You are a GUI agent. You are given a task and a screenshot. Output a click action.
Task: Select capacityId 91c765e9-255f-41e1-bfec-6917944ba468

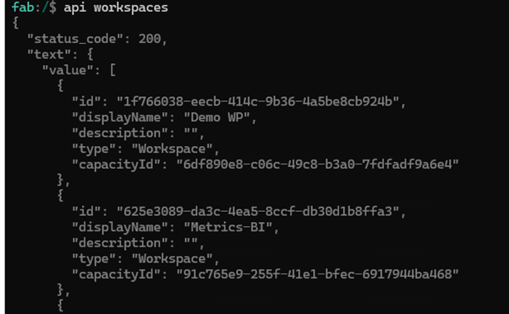click(317, 274)
